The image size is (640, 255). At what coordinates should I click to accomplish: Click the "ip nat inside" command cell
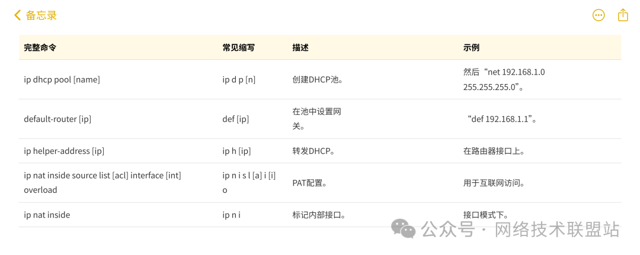pyautogui.click(x=47, y=215)
